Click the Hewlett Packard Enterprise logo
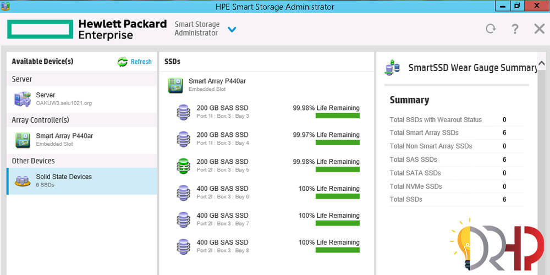 [87, 29]
